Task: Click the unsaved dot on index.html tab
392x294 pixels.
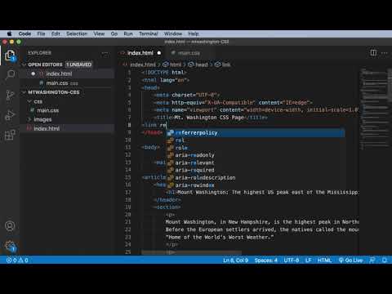Action: point(159,53)
